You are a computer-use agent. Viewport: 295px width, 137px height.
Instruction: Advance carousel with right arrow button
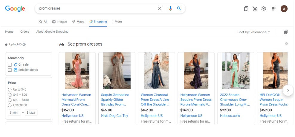pyautogui.click(x=288, y=90)
